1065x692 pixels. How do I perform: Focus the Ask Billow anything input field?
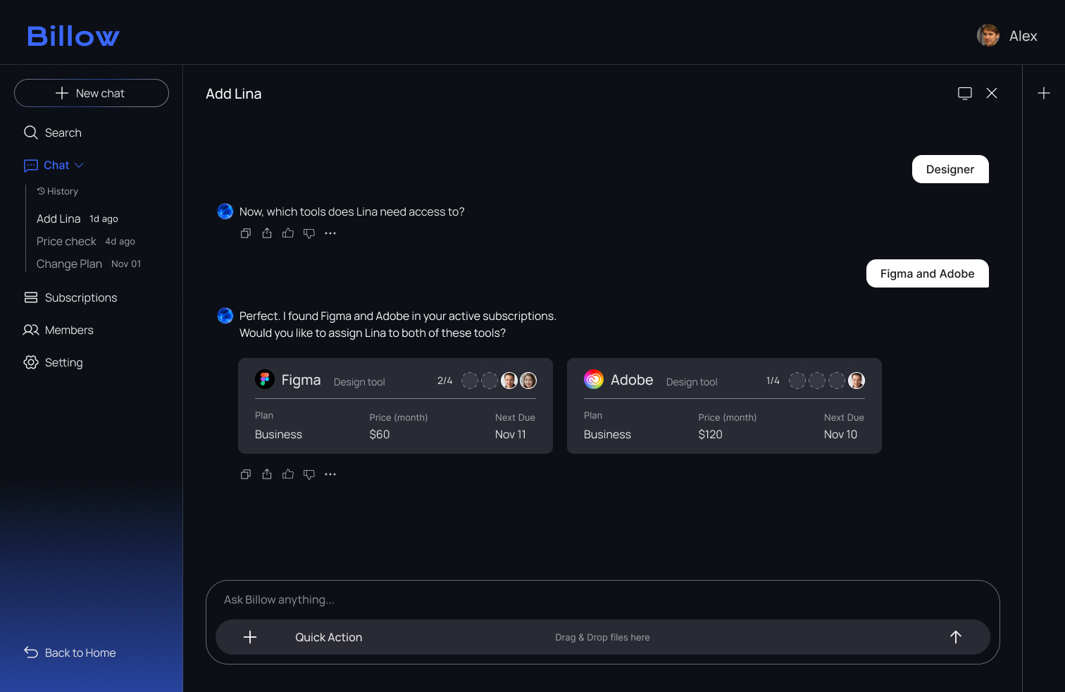tap(603, 600)
